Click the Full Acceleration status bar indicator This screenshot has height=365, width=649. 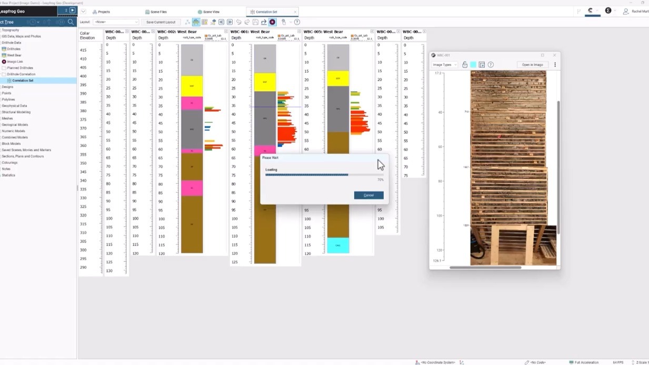point(584,362)
